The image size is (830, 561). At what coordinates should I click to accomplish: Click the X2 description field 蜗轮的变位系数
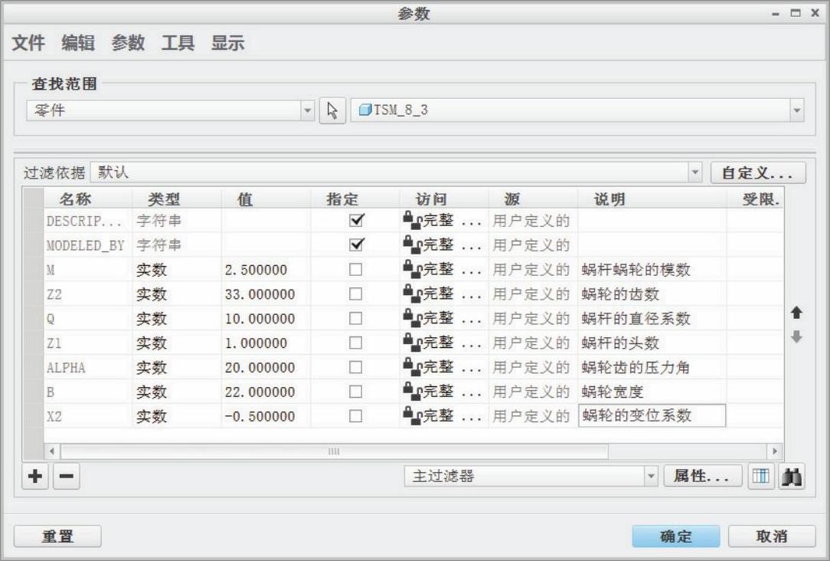click(x=651, y=416)
